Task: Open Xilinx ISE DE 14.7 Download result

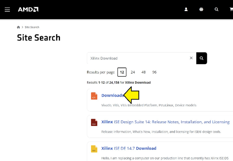Action: click(129, 148)
